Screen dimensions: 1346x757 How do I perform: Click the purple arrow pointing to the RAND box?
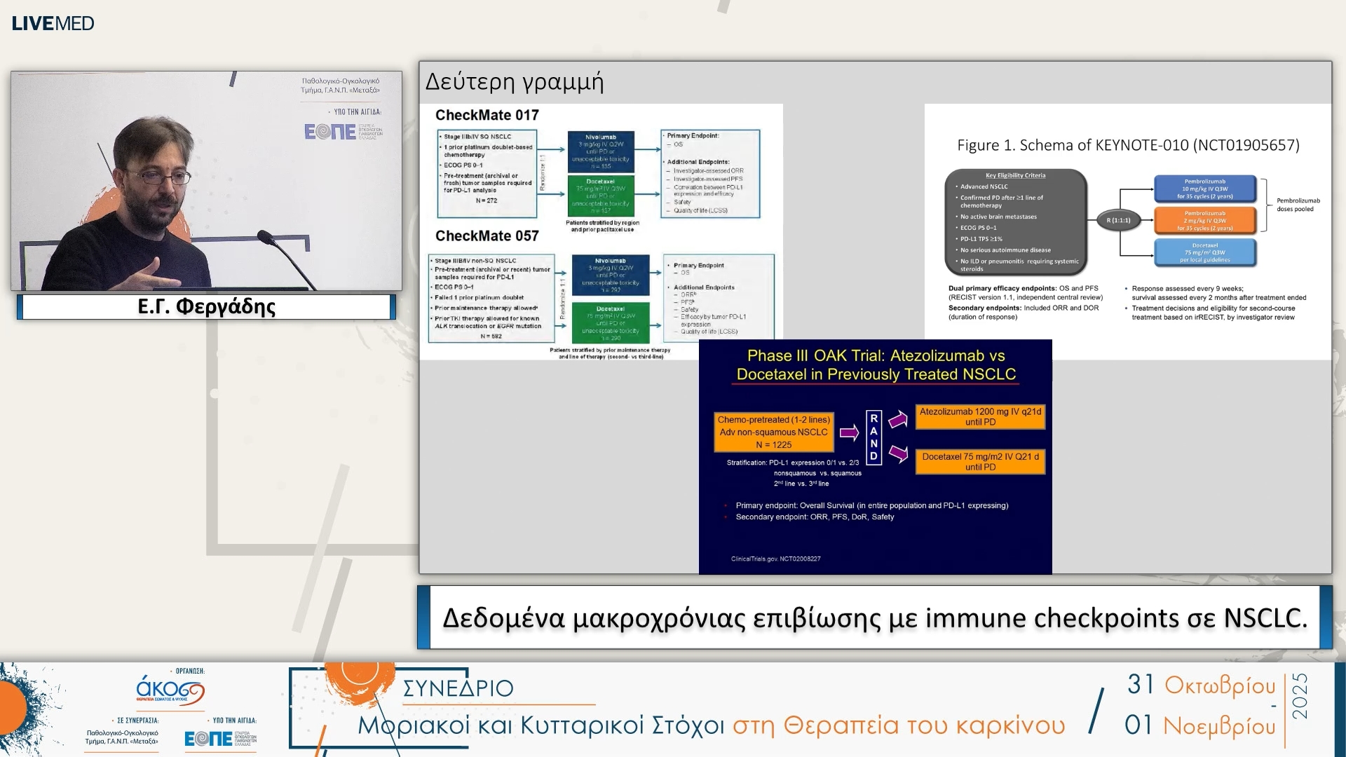click(x=849, y=432)
